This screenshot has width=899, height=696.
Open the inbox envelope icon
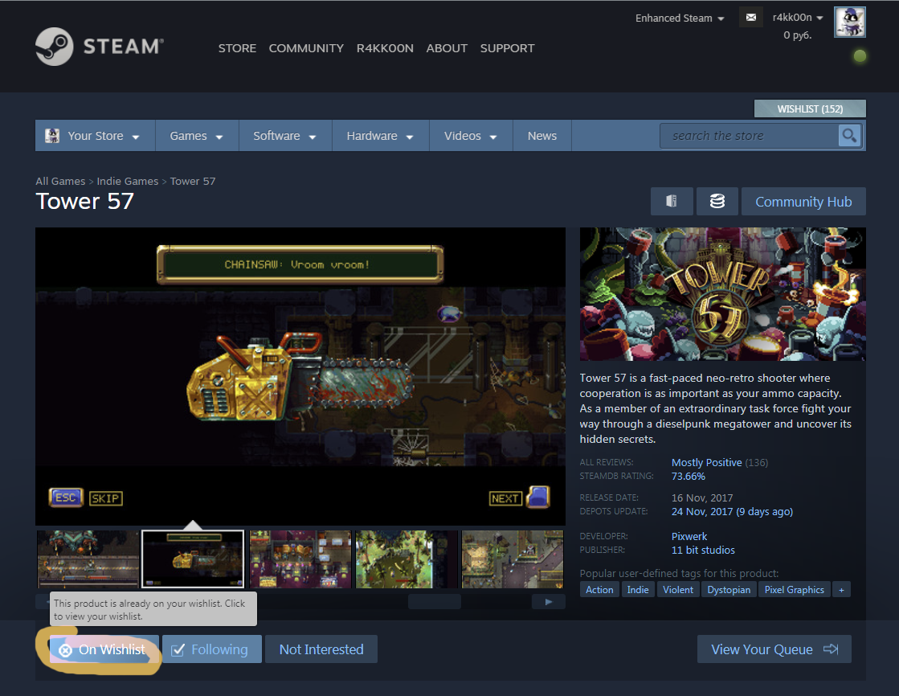(750, 18)
